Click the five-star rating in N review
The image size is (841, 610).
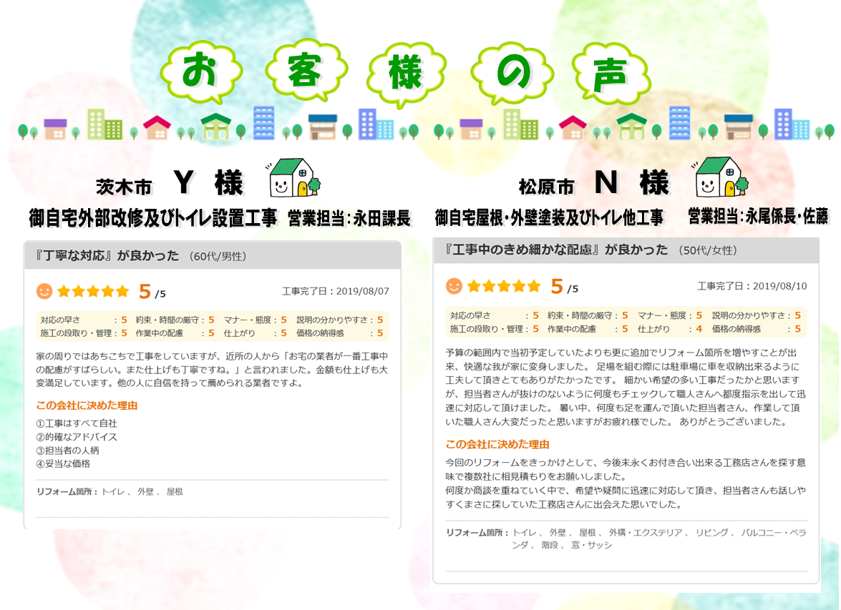point(504,286)
